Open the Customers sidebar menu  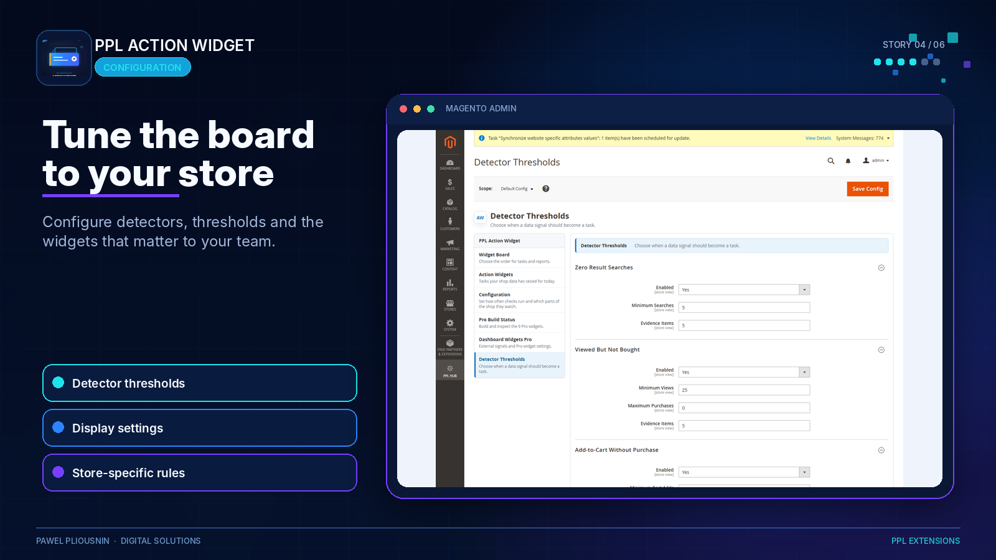point(450,225)
